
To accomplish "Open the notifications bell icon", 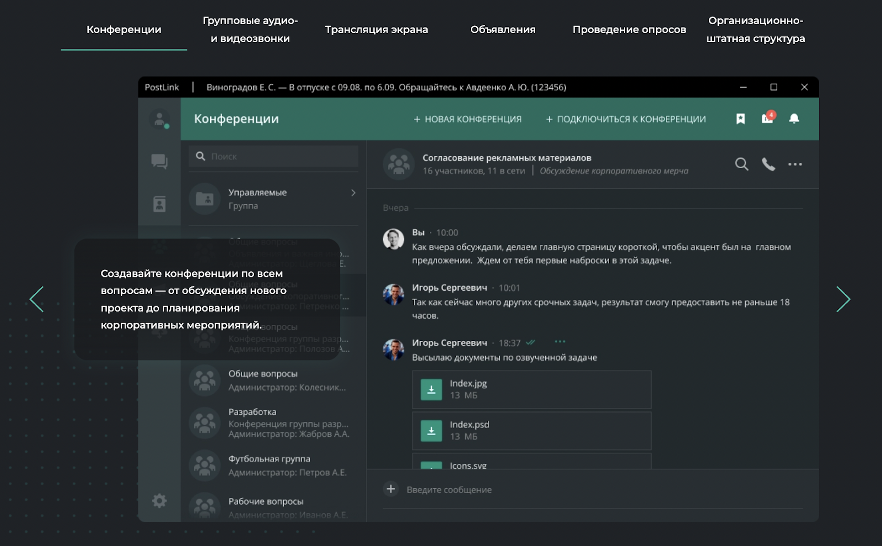I will 794,119.
